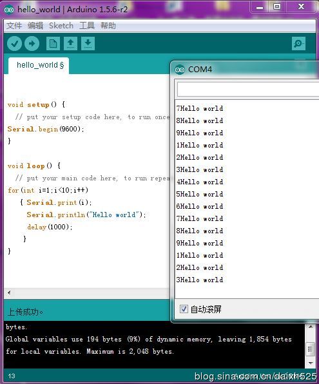Close the Arduino IDE window
Viewport: 319px width, 384px height.
point(302,7)
